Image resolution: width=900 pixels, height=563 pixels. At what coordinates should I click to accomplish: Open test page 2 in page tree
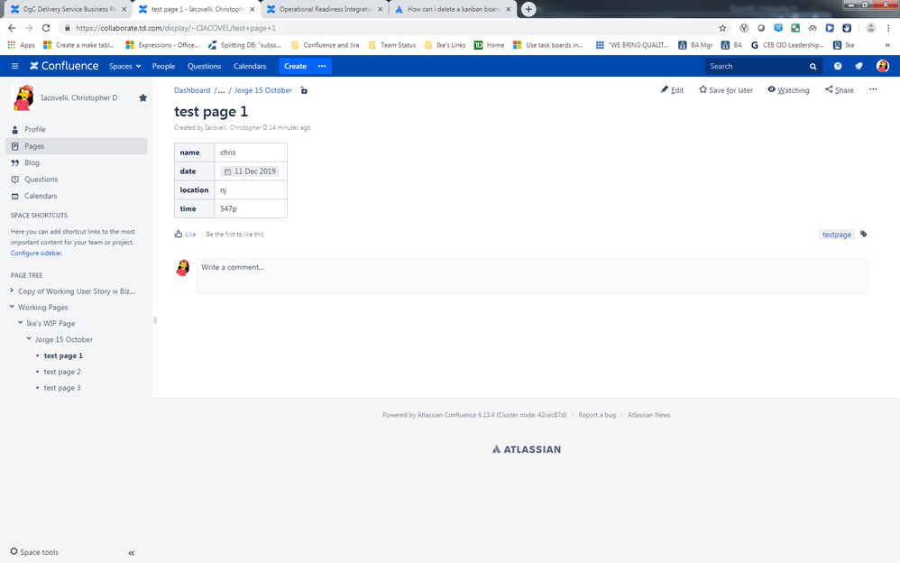(x=62, y=372)
